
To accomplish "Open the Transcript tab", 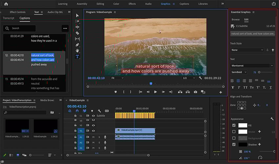I will tap(8, 18).
